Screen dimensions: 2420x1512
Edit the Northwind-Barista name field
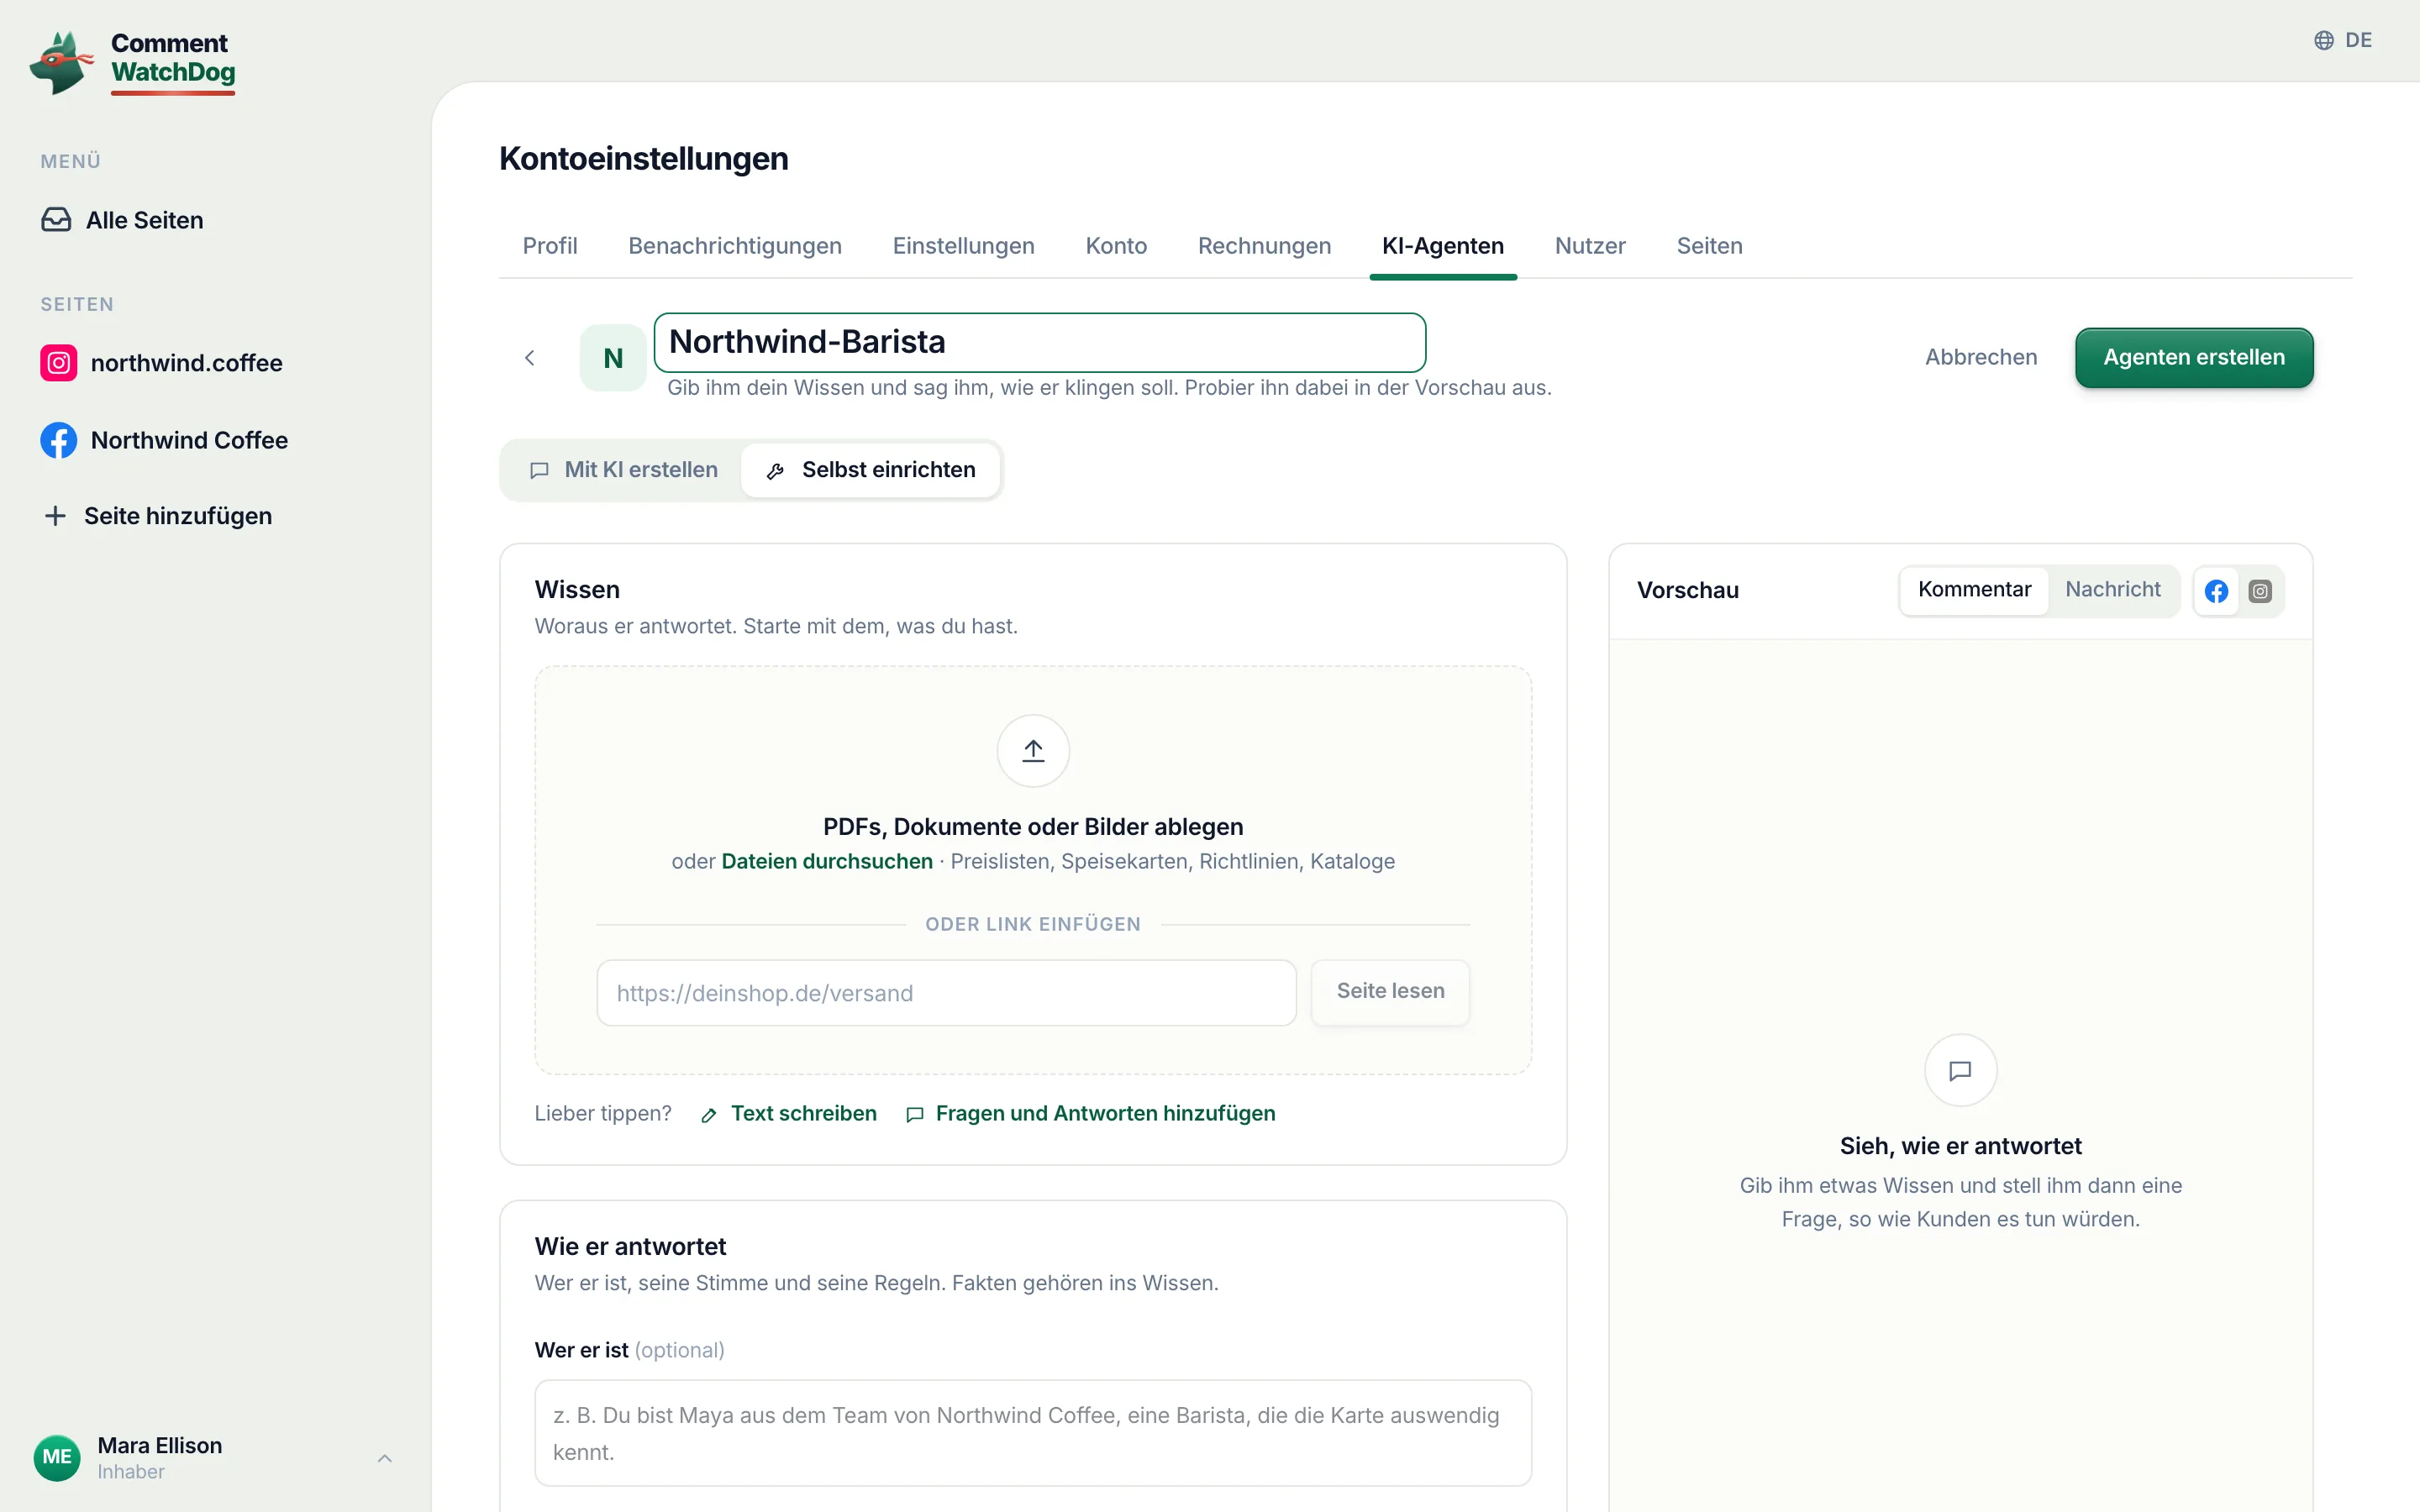[x=1040, y=342]
